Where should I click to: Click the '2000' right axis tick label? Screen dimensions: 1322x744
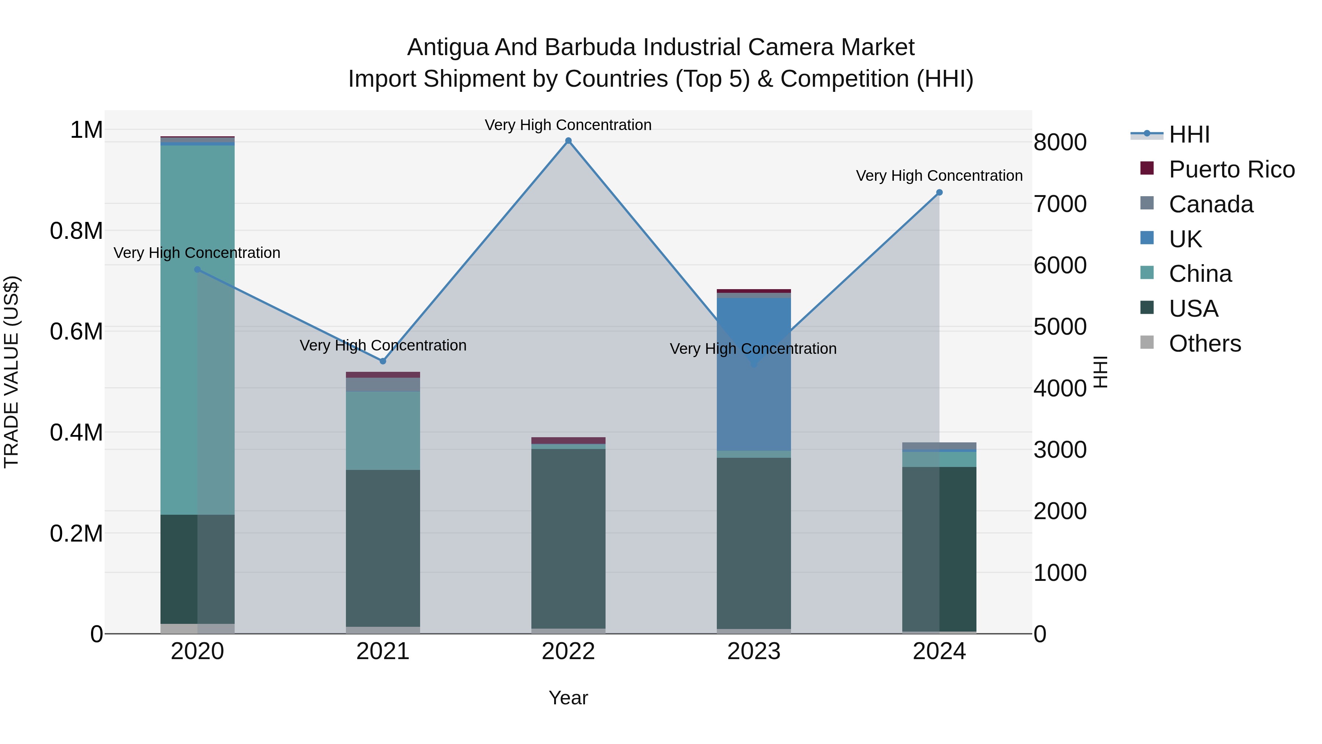1060,511
